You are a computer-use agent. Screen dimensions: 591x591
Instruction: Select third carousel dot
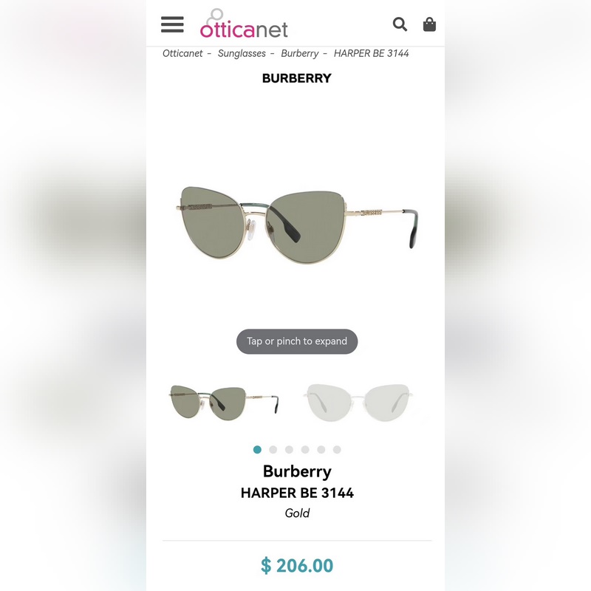click(289, 450)
